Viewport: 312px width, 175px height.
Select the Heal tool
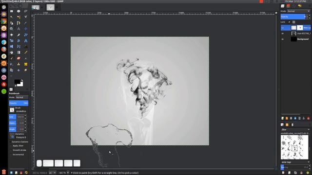tap(26, 64)
